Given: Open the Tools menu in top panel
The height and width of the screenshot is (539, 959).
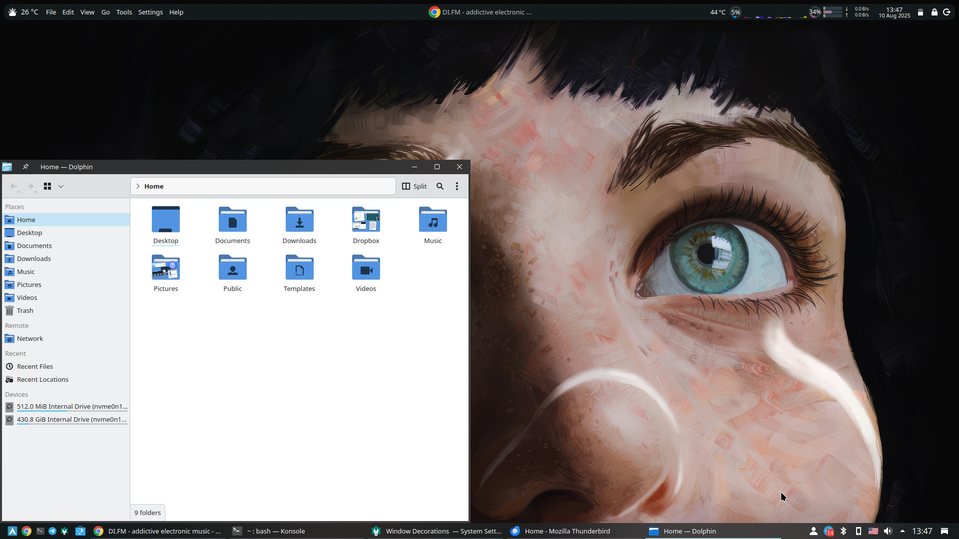Looking at the screenshot, I should pyautogui.click(x=124, y=12).
